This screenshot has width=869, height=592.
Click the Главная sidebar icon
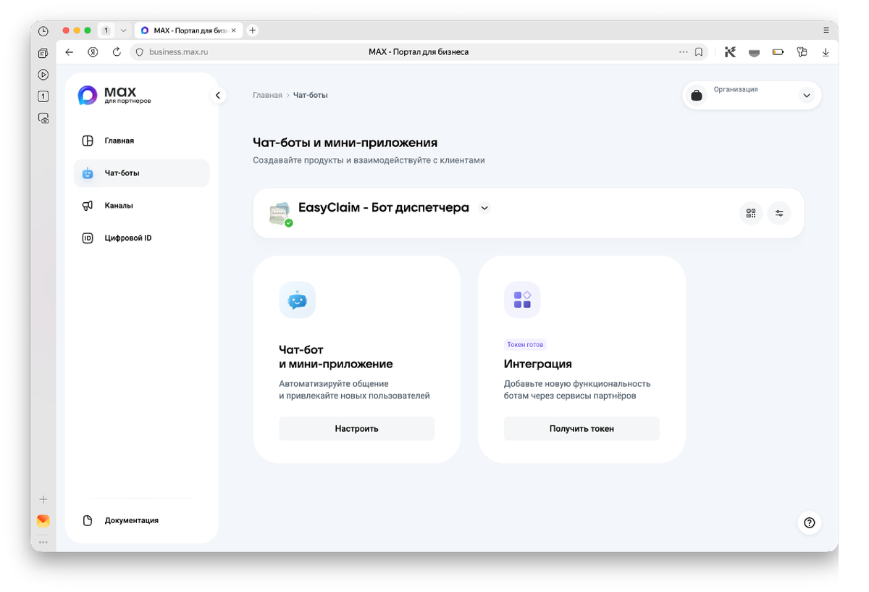tap(88, 140)
